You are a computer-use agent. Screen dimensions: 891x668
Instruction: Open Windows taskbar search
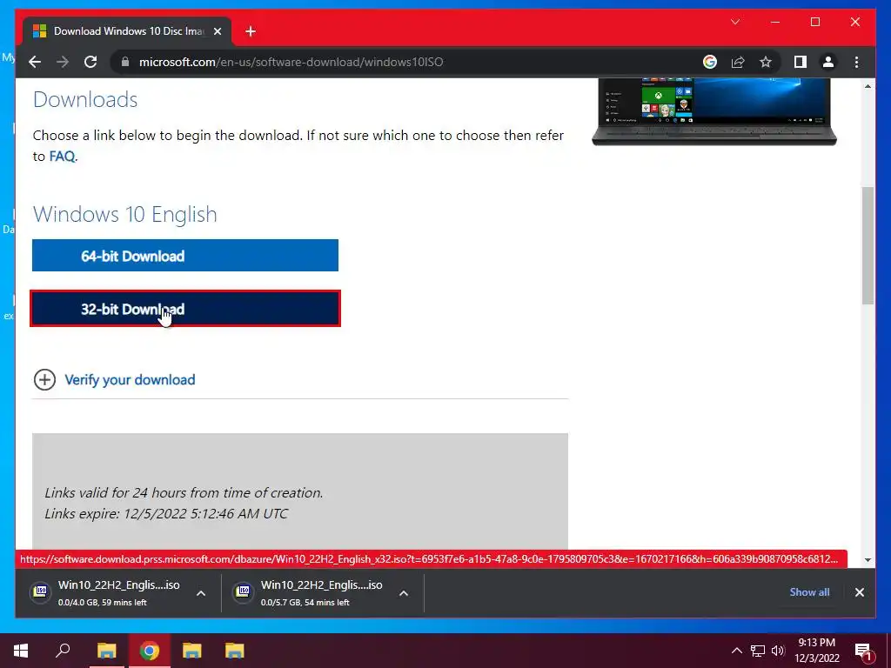(63, 651)
